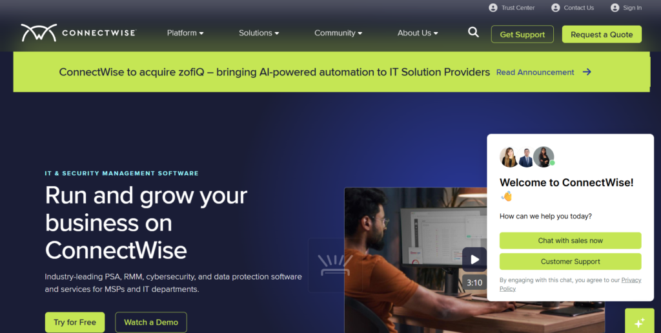The width and height of the screenshot is (661, 333).
Task: Expand the Solutions dropdown menu
Action: (259, 33)
